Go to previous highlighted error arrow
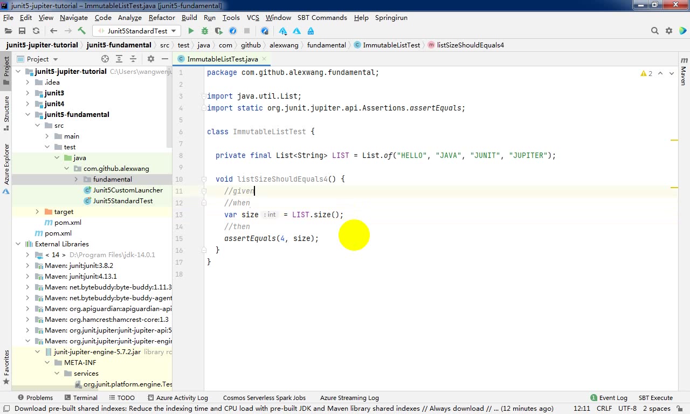Image resolution: width=690 pixels, height=414 pixels. click(661, 73)
